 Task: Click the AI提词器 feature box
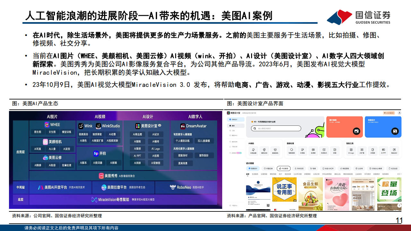coord(98,163)
